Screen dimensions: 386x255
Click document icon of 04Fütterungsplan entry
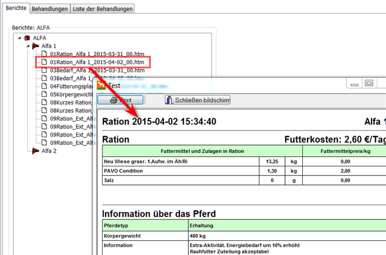tap(44, 86)
